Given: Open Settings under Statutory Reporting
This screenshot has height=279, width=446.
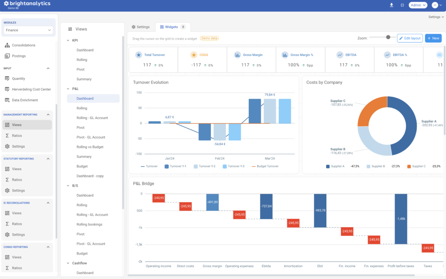Looking at the screenshot, I should pos(18,191).
